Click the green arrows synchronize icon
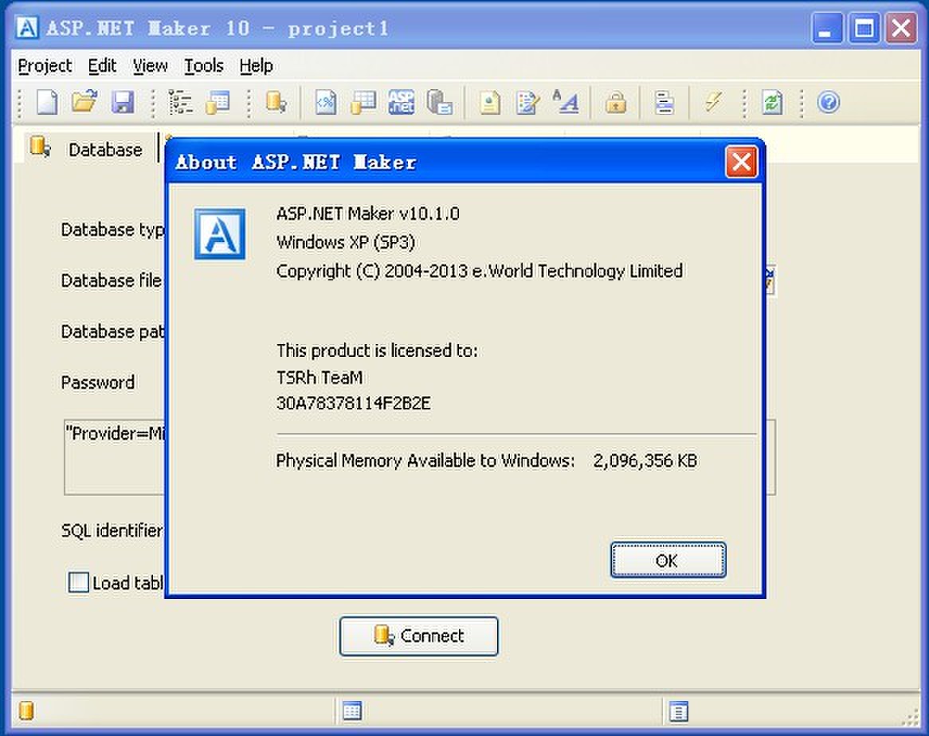 (772, 102)
